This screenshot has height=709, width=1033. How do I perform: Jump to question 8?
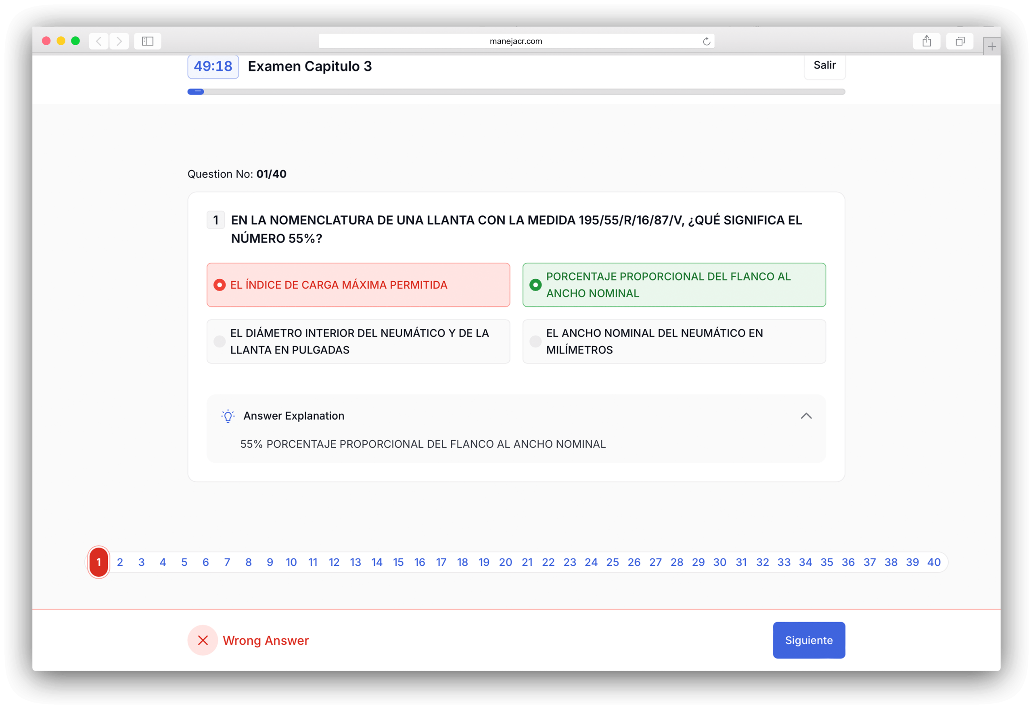pyautogui.click(x=249, y=562)
